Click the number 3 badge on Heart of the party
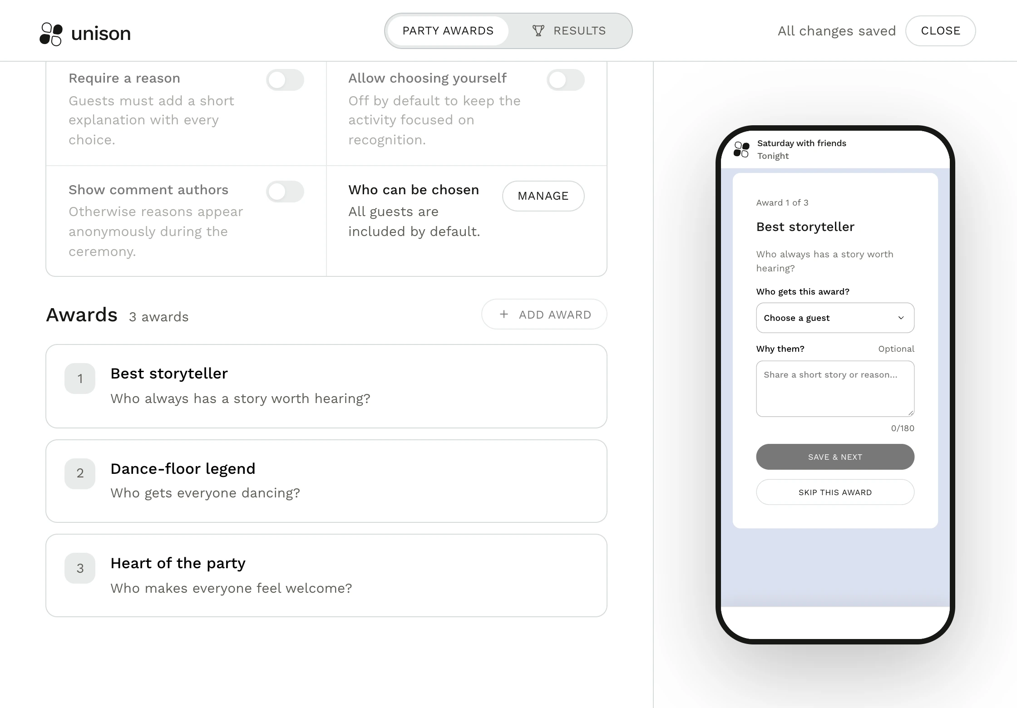This screenshot has height=708, width=1017. click(80, 568)
